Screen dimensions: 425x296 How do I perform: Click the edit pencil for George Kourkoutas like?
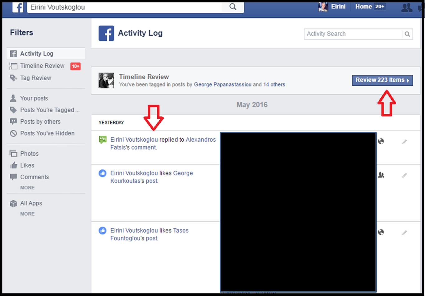[x=404, y=175]
